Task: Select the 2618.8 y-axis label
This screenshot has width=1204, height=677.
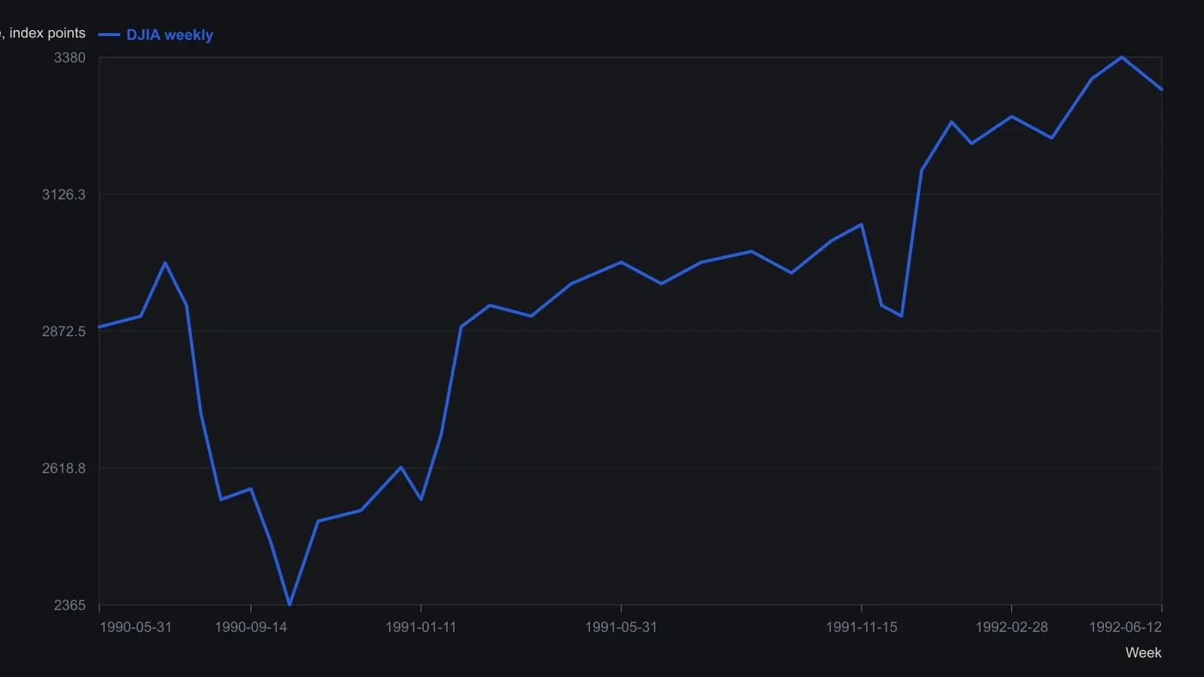Action: [x=64, y=468]
